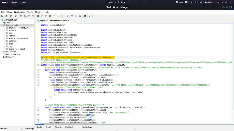This screenshot has width=234, height=131.
Task: Expand the android.support.v4 package arrow
Action: coord(4,28)
